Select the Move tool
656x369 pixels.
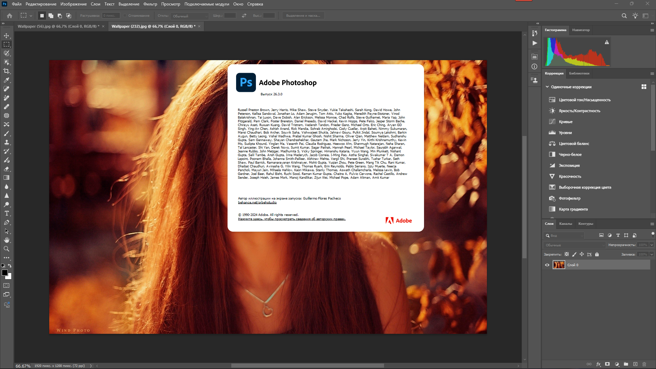tap(6, 36)
